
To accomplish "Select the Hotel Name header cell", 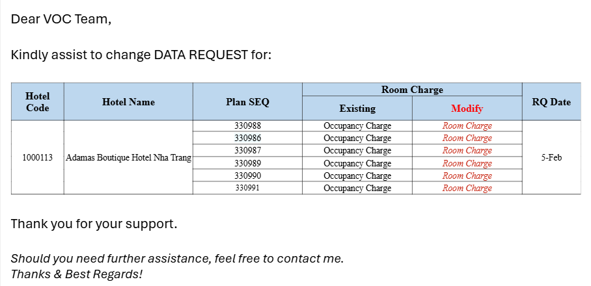I will 128,102.
